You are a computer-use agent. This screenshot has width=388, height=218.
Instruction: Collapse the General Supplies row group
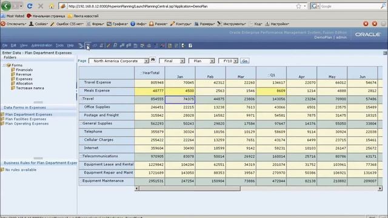click(x=81, y=123)
